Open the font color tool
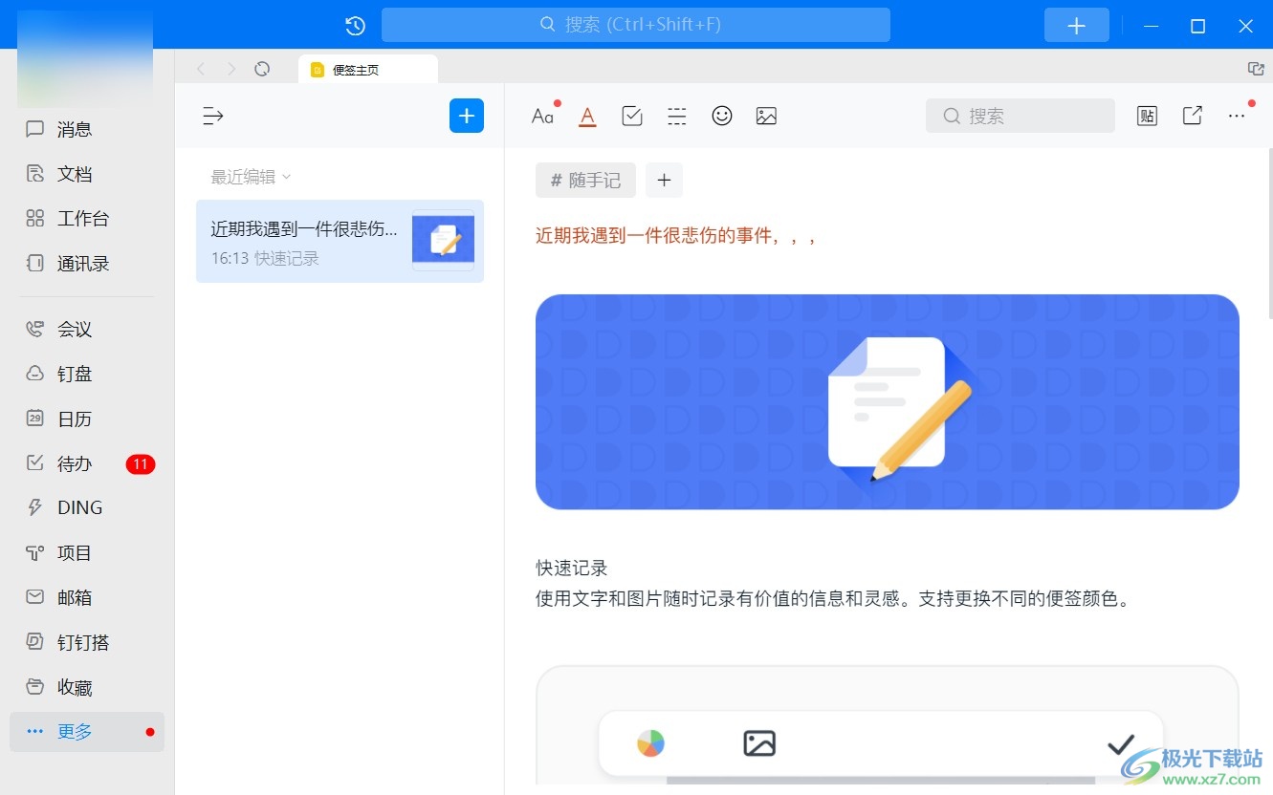 coord(587,117)
